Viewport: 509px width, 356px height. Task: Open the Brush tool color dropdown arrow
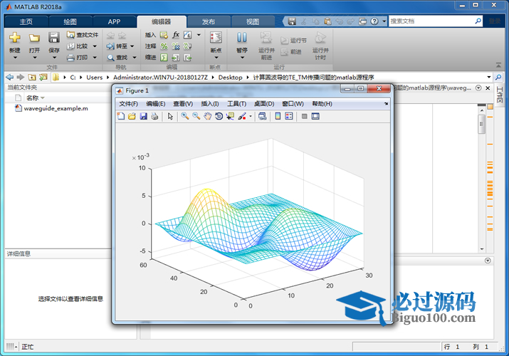[x=251, y=116]
